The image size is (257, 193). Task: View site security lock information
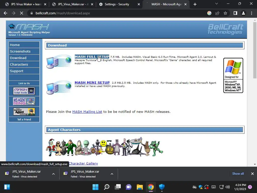[32, 13]
